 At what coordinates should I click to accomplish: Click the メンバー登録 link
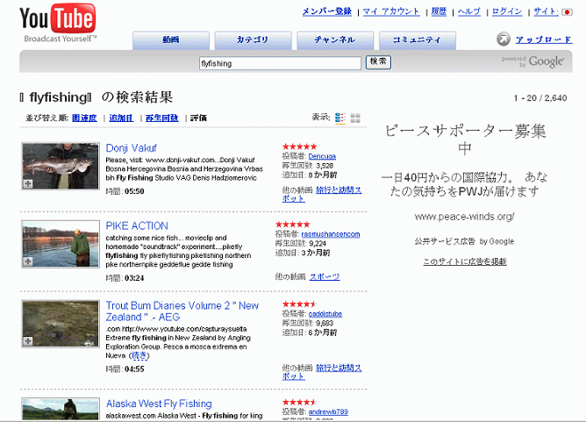click(x=327, y=11)
